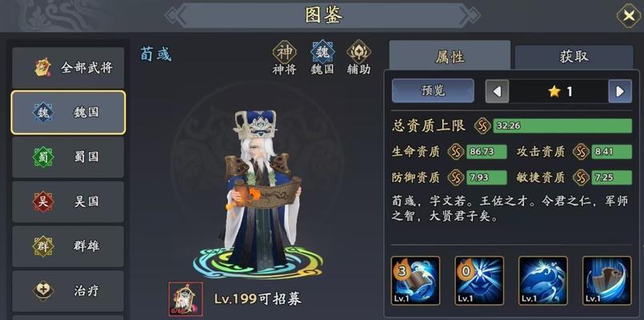Open the second skill icon marked 0

pos(479,281)
